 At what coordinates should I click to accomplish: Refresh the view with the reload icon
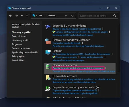[73, 16]
